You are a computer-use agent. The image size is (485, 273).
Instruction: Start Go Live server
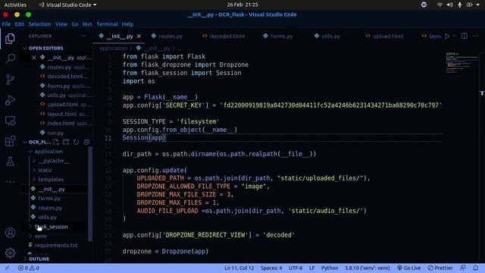pyautogui.click(x=409, y=268)
